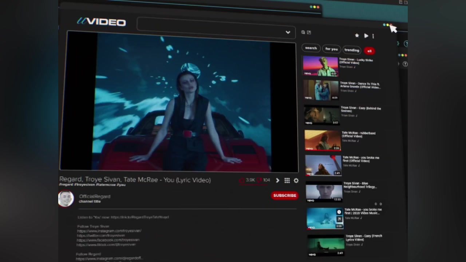466x262 pixels.
Task: Select the red 'all' filter tab
Action: 369,51
